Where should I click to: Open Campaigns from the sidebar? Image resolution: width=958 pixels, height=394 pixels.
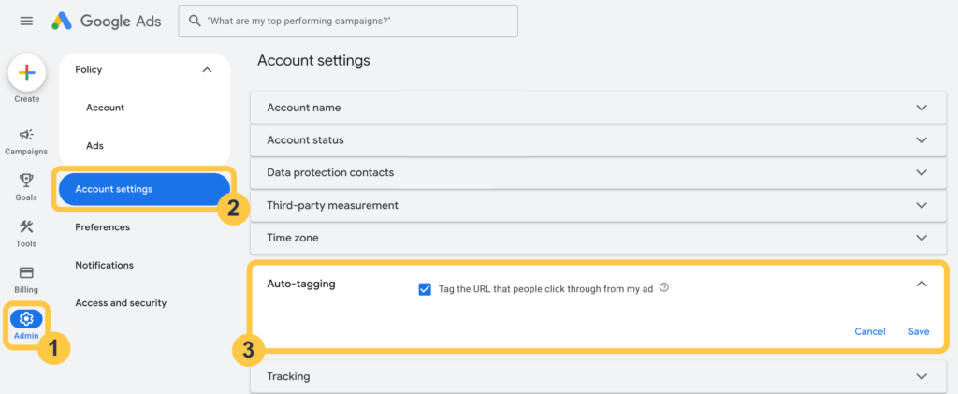[26, 141]
